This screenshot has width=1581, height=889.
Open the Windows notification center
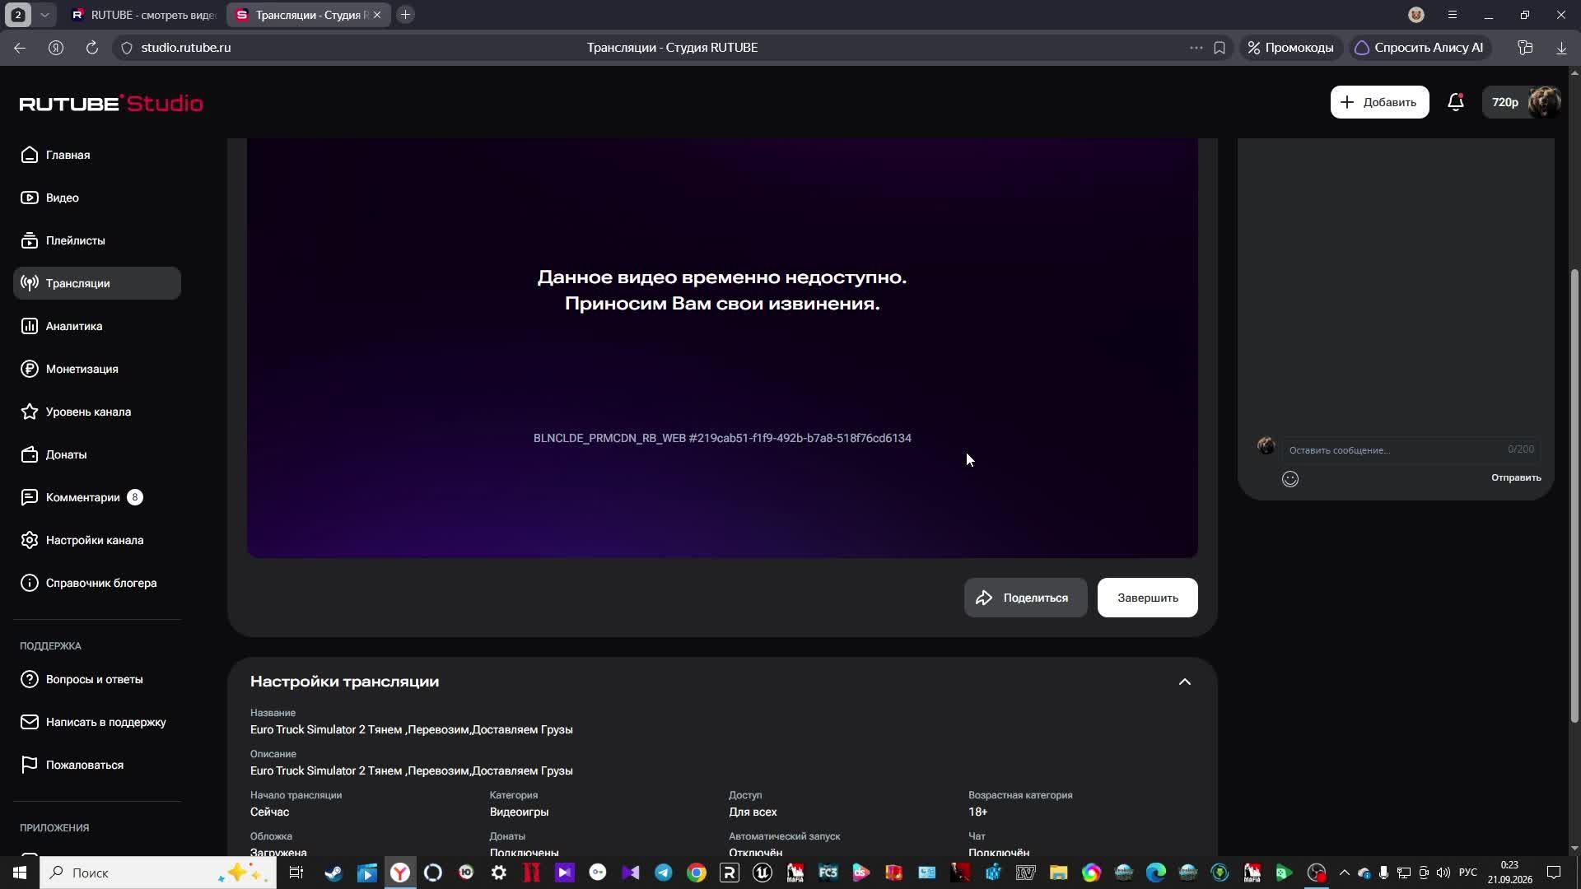1554,873
